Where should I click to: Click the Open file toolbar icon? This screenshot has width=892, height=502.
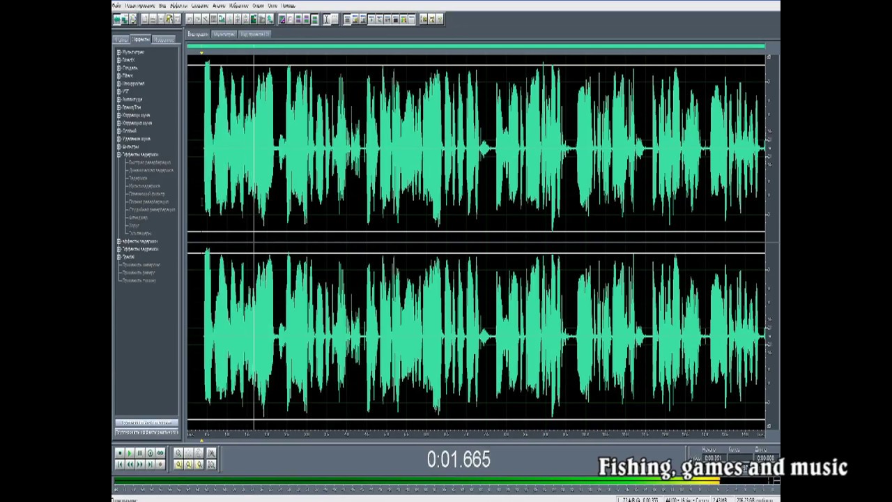tap(153, 19)
